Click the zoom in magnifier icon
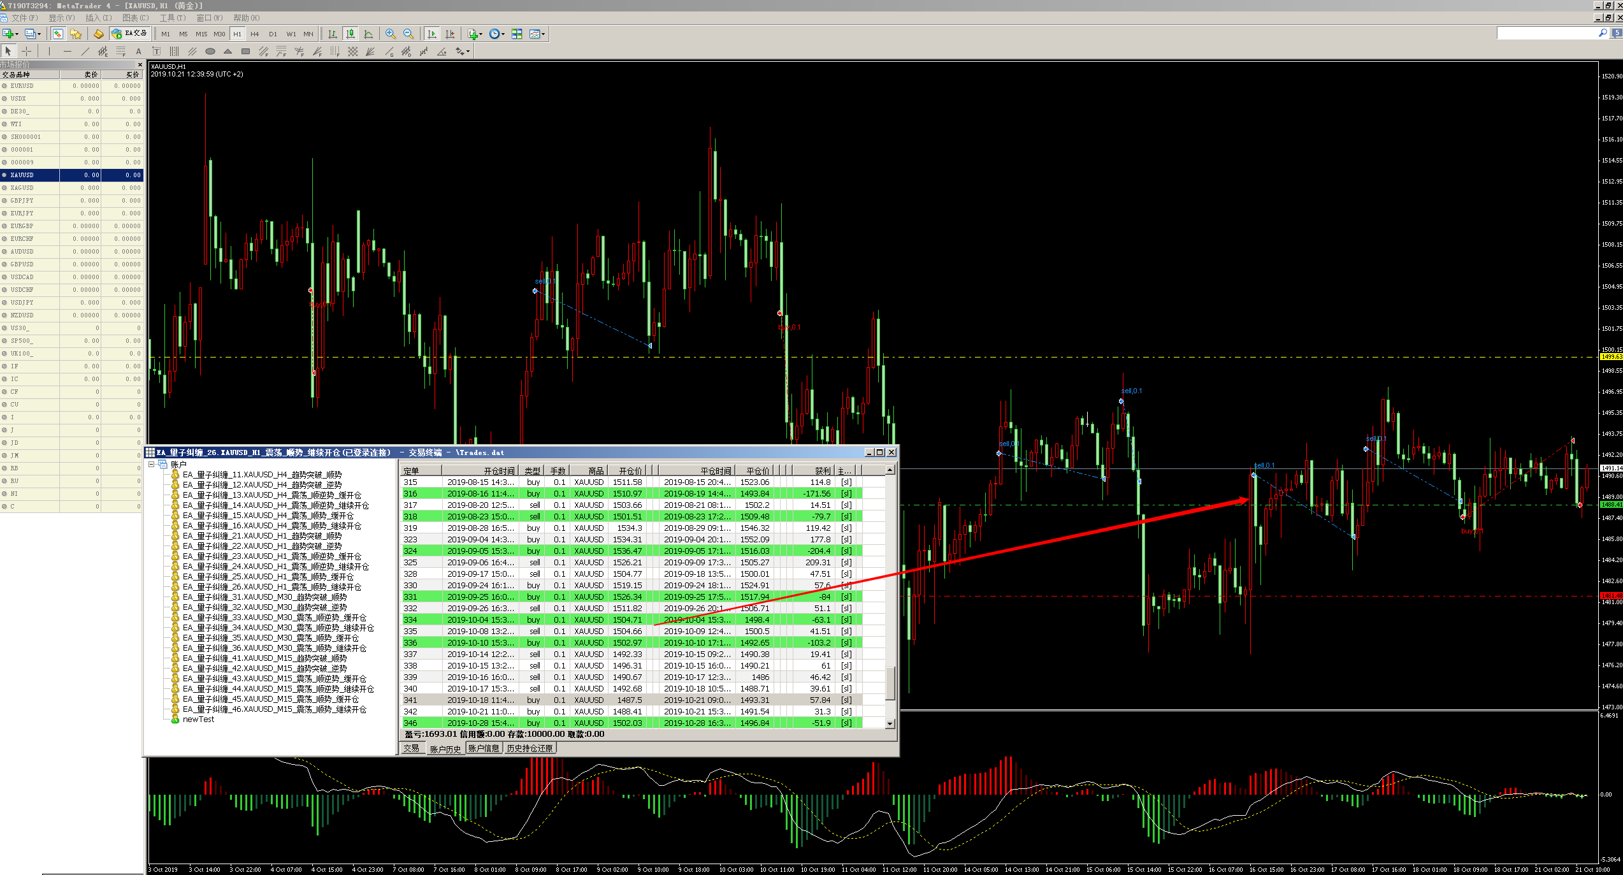The width and height of the screenshot is (1623, 875). (390, 34)
